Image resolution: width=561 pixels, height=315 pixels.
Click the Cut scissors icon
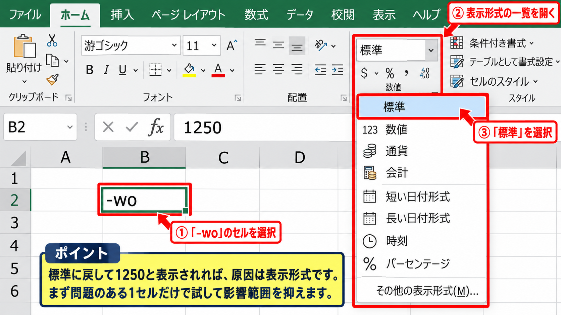pyautogui.click(x=52, y=40)
